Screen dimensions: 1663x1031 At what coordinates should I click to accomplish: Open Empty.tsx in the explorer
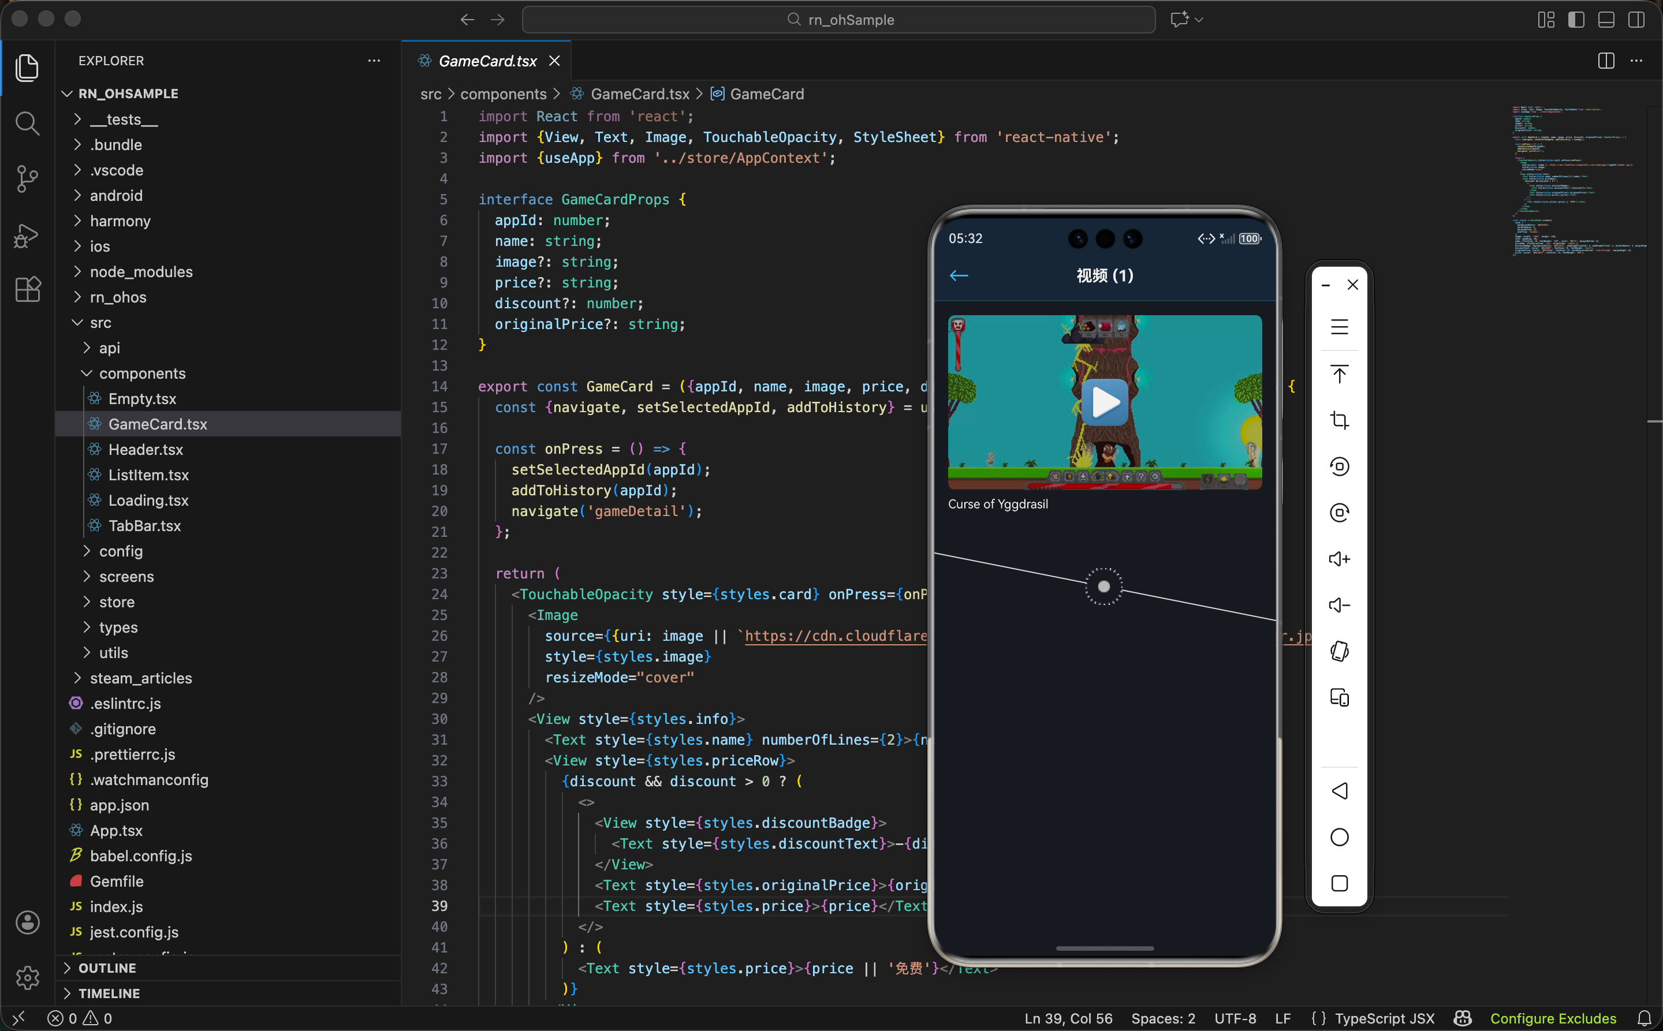(x=228, y=399)
